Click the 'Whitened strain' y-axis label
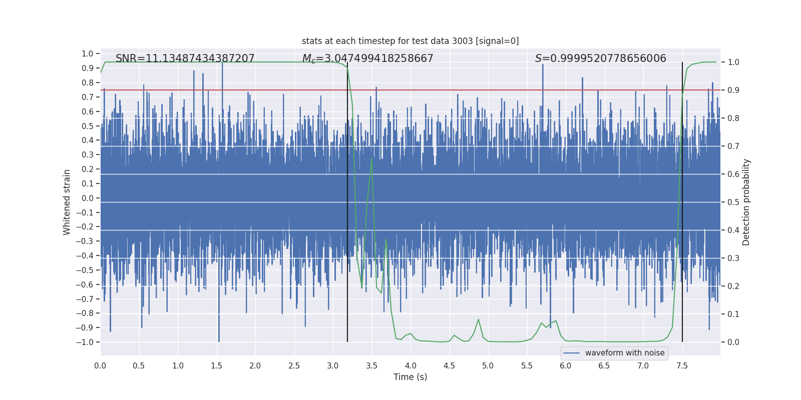This screenshot has height=400, width=801. tap(67, 202)
